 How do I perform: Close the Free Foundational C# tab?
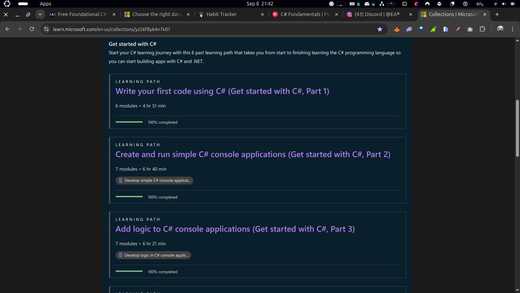coord(114,14)
